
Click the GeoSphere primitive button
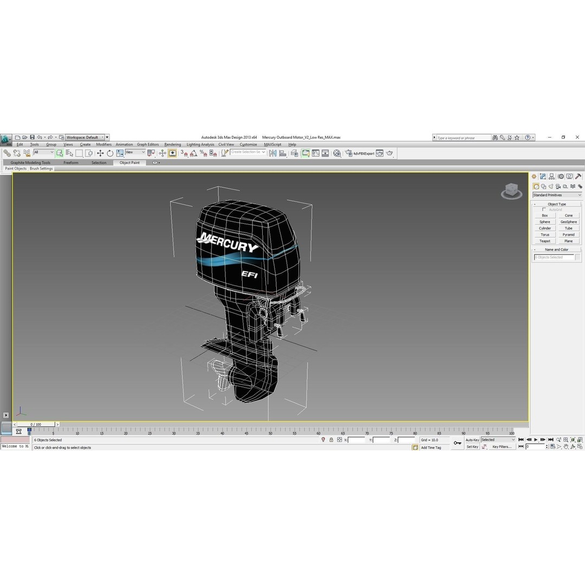tap(569, 222)
